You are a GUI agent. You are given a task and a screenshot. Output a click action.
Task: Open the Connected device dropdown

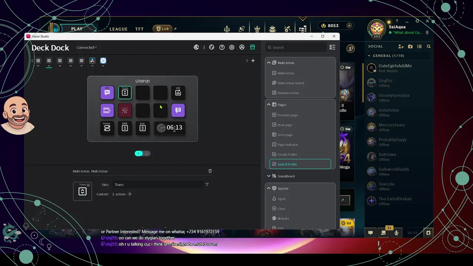click(x=86, y=47)
